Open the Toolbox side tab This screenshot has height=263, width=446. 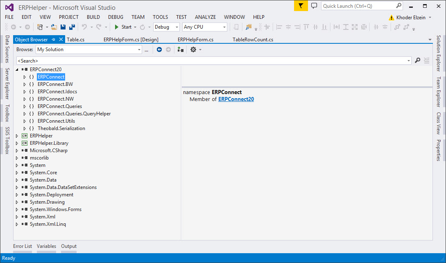[7, 113]
